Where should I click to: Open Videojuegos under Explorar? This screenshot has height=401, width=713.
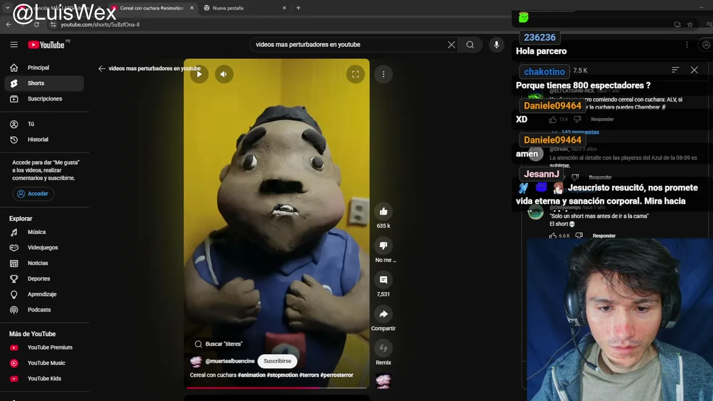pyautogui.click(x=45, y=247)
